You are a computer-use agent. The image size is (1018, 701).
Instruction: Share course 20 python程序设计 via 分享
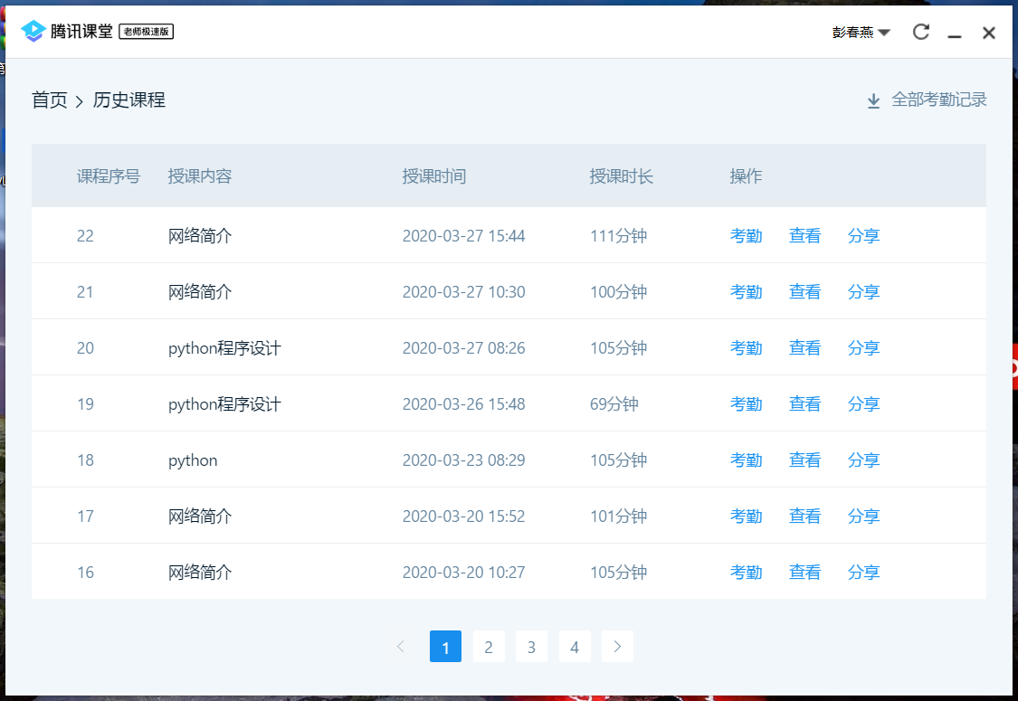[x=863, y=348]
